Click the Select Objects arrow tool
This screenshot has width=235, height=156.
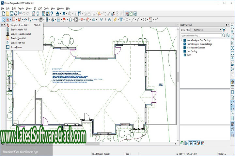3,19
